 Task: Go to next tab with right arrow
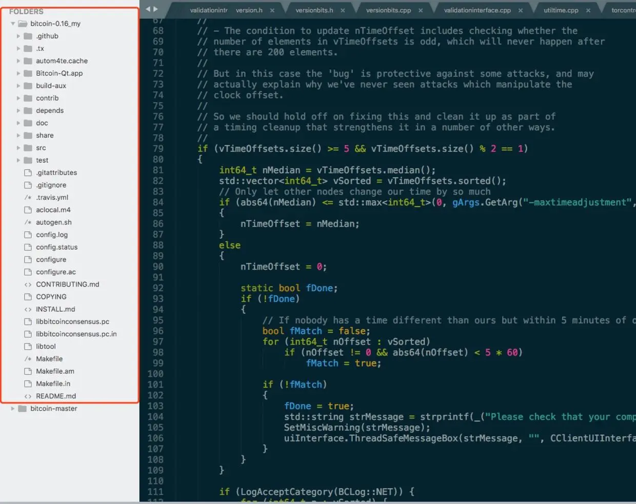(155, 9)
